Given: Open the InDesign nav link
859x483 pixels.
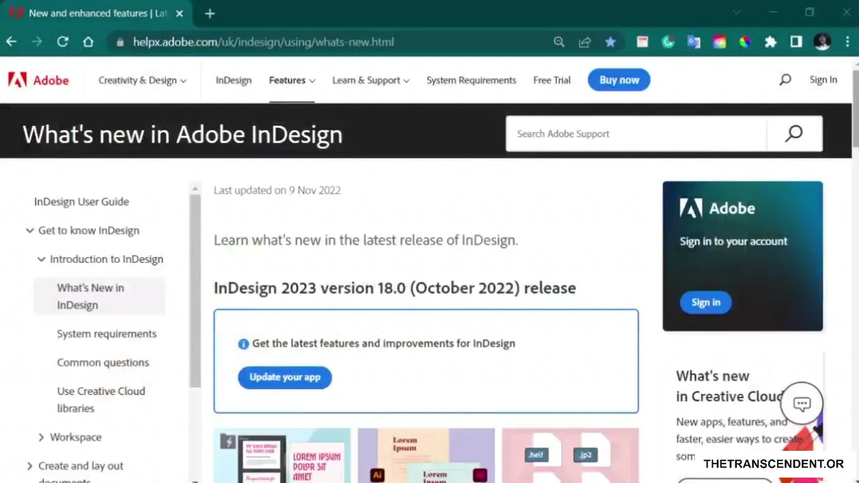Looking at the screenshot, I should pos(234,80).
